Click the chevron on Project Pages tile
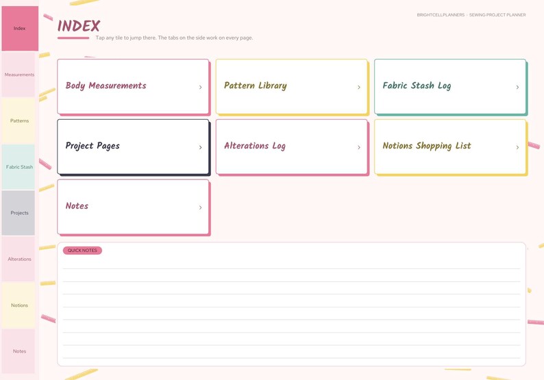Viewport: 544px width, 380px height. click(200, 147)
